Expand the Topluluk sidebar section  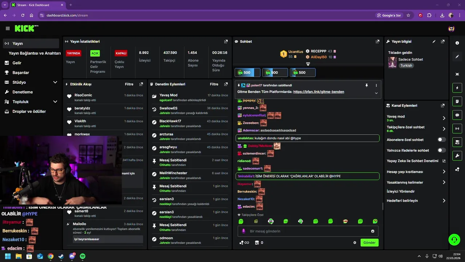55,102
